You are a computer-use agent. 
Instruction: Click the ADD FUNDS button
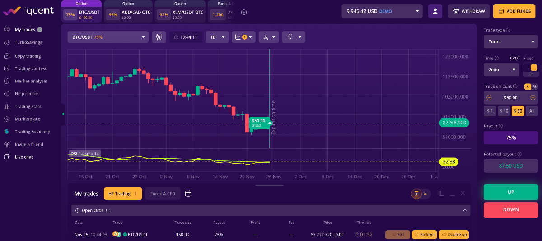pyautogui.click(x=514, y=11)
